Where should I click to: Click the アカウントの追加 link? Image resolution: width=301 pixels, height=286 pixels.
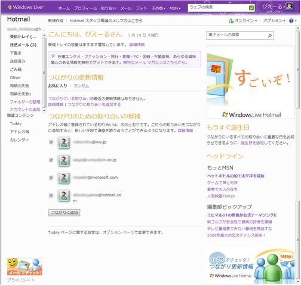[x=25, y=110]
